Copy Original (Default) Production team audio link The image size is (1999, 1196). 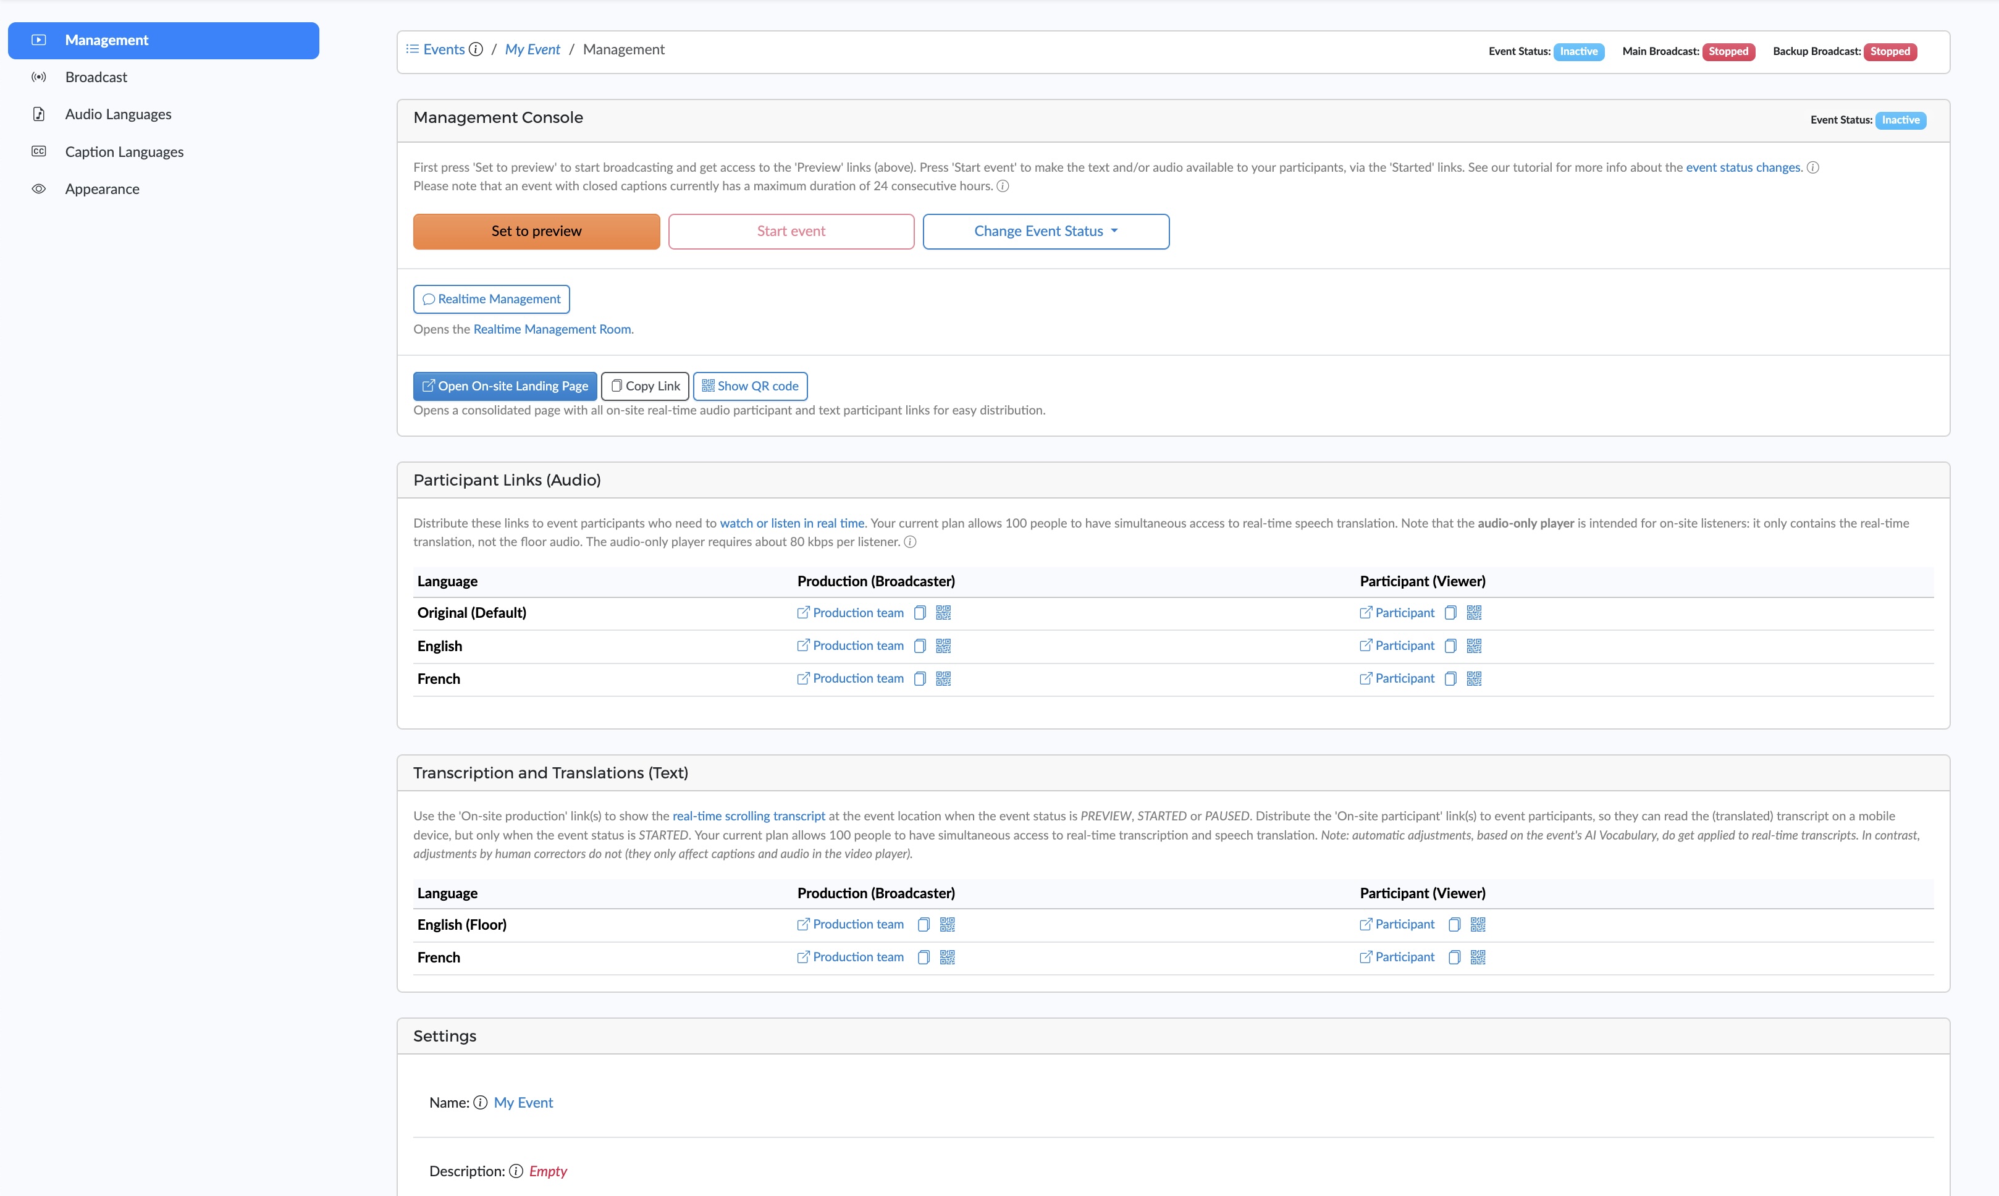(x=919, y=613)
